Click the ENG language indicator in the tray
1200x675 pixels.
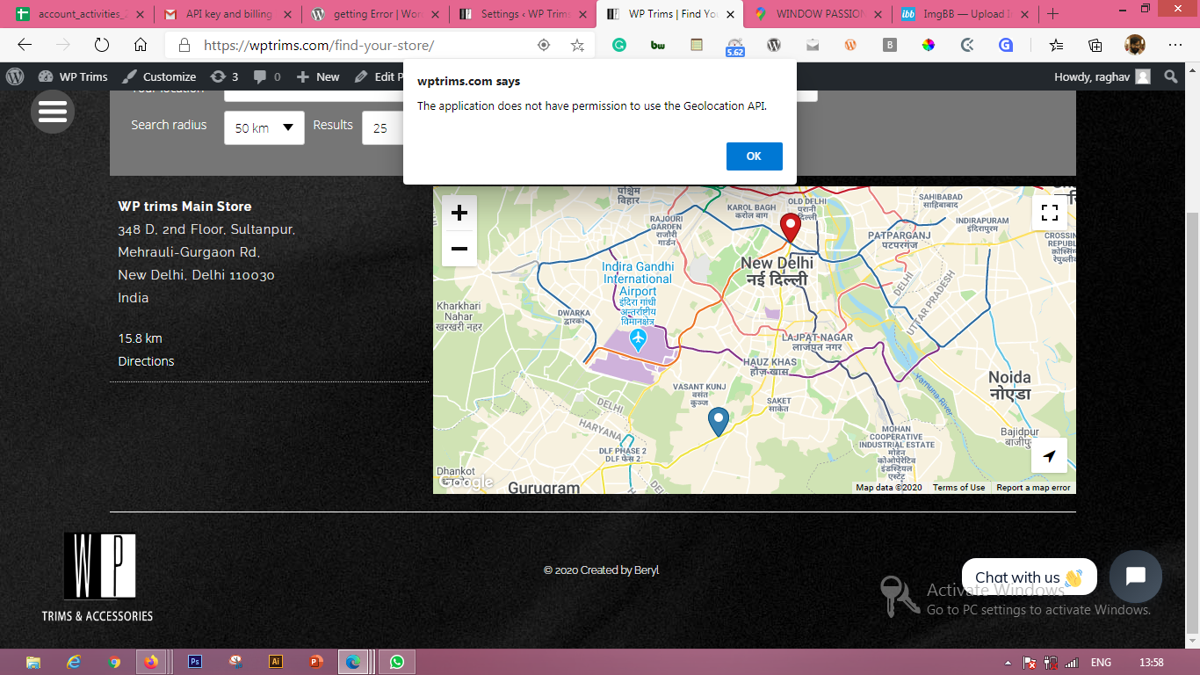(x=1101, y=663)
